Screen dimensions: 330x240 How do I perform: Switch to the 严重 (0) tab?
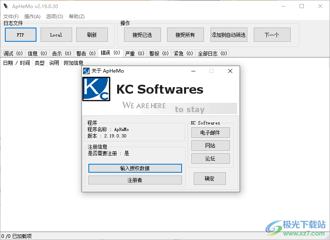(x=135, y=54)
